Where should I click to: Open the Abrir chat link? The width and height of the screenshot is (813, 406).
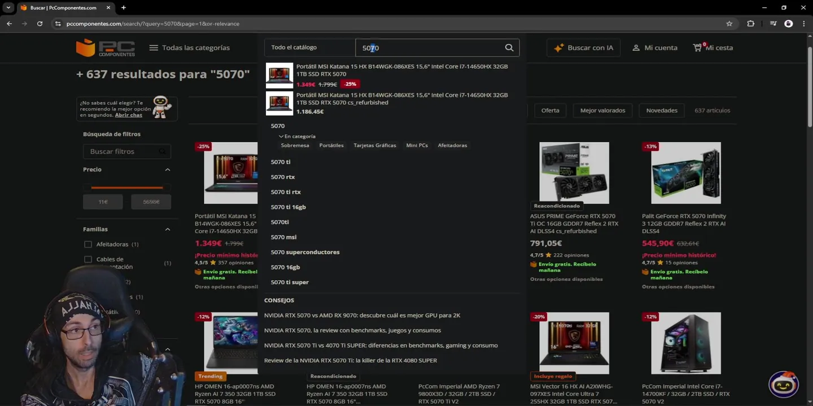[x=129, y=115]
